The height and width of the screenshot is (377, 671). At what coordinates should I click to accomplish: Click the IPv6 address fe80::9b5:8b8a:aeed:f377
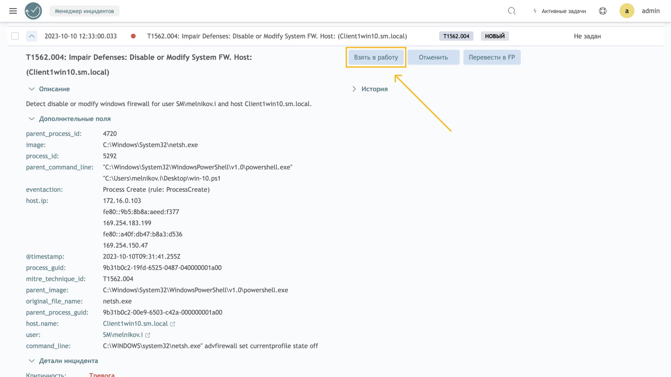(141, 212)
